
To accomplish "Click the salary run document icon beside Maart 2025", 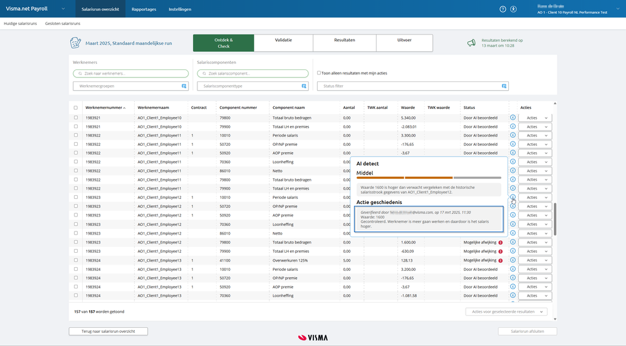I will 75,43.
